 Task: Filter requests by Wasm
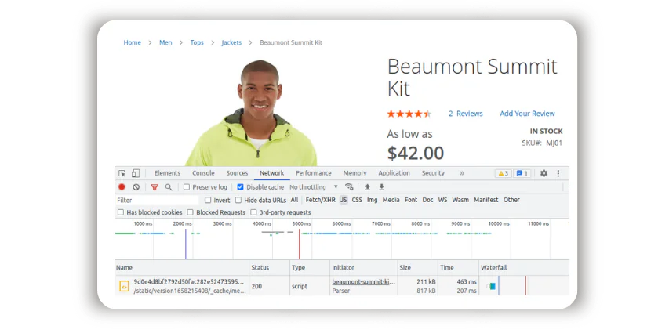[460, 200]
